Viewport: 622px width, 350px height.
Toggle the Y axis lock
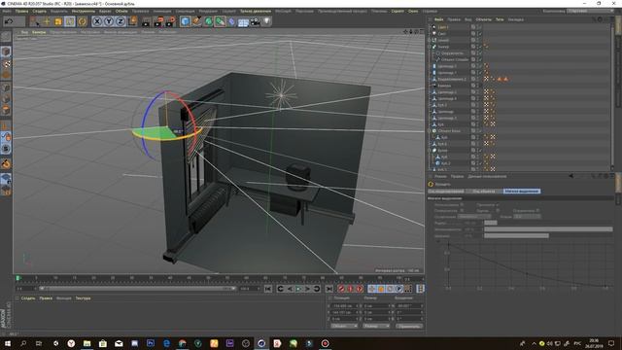tap(109, 21)
